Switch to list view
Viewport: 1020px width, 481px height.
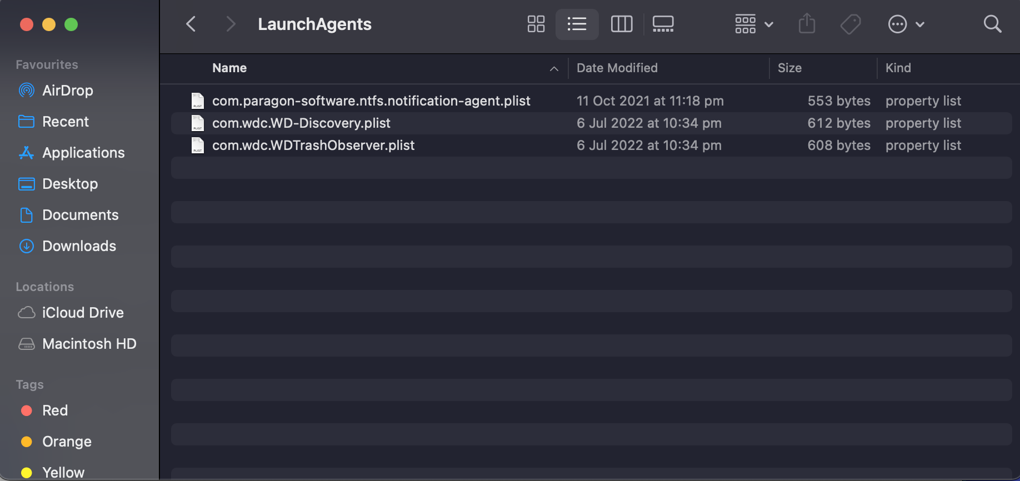(x=577, y=24)
